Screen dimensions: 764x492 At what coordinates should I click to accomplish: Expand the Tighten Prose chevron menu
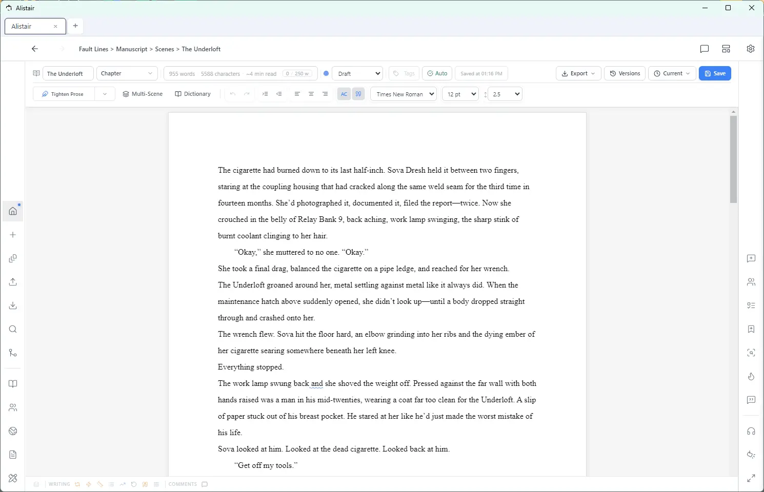(x=105, y=94)
